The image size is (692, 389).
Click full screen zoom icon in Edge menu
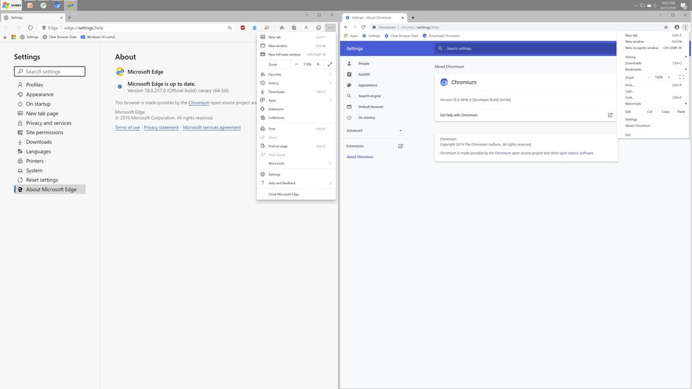click(x=330, y=64)
